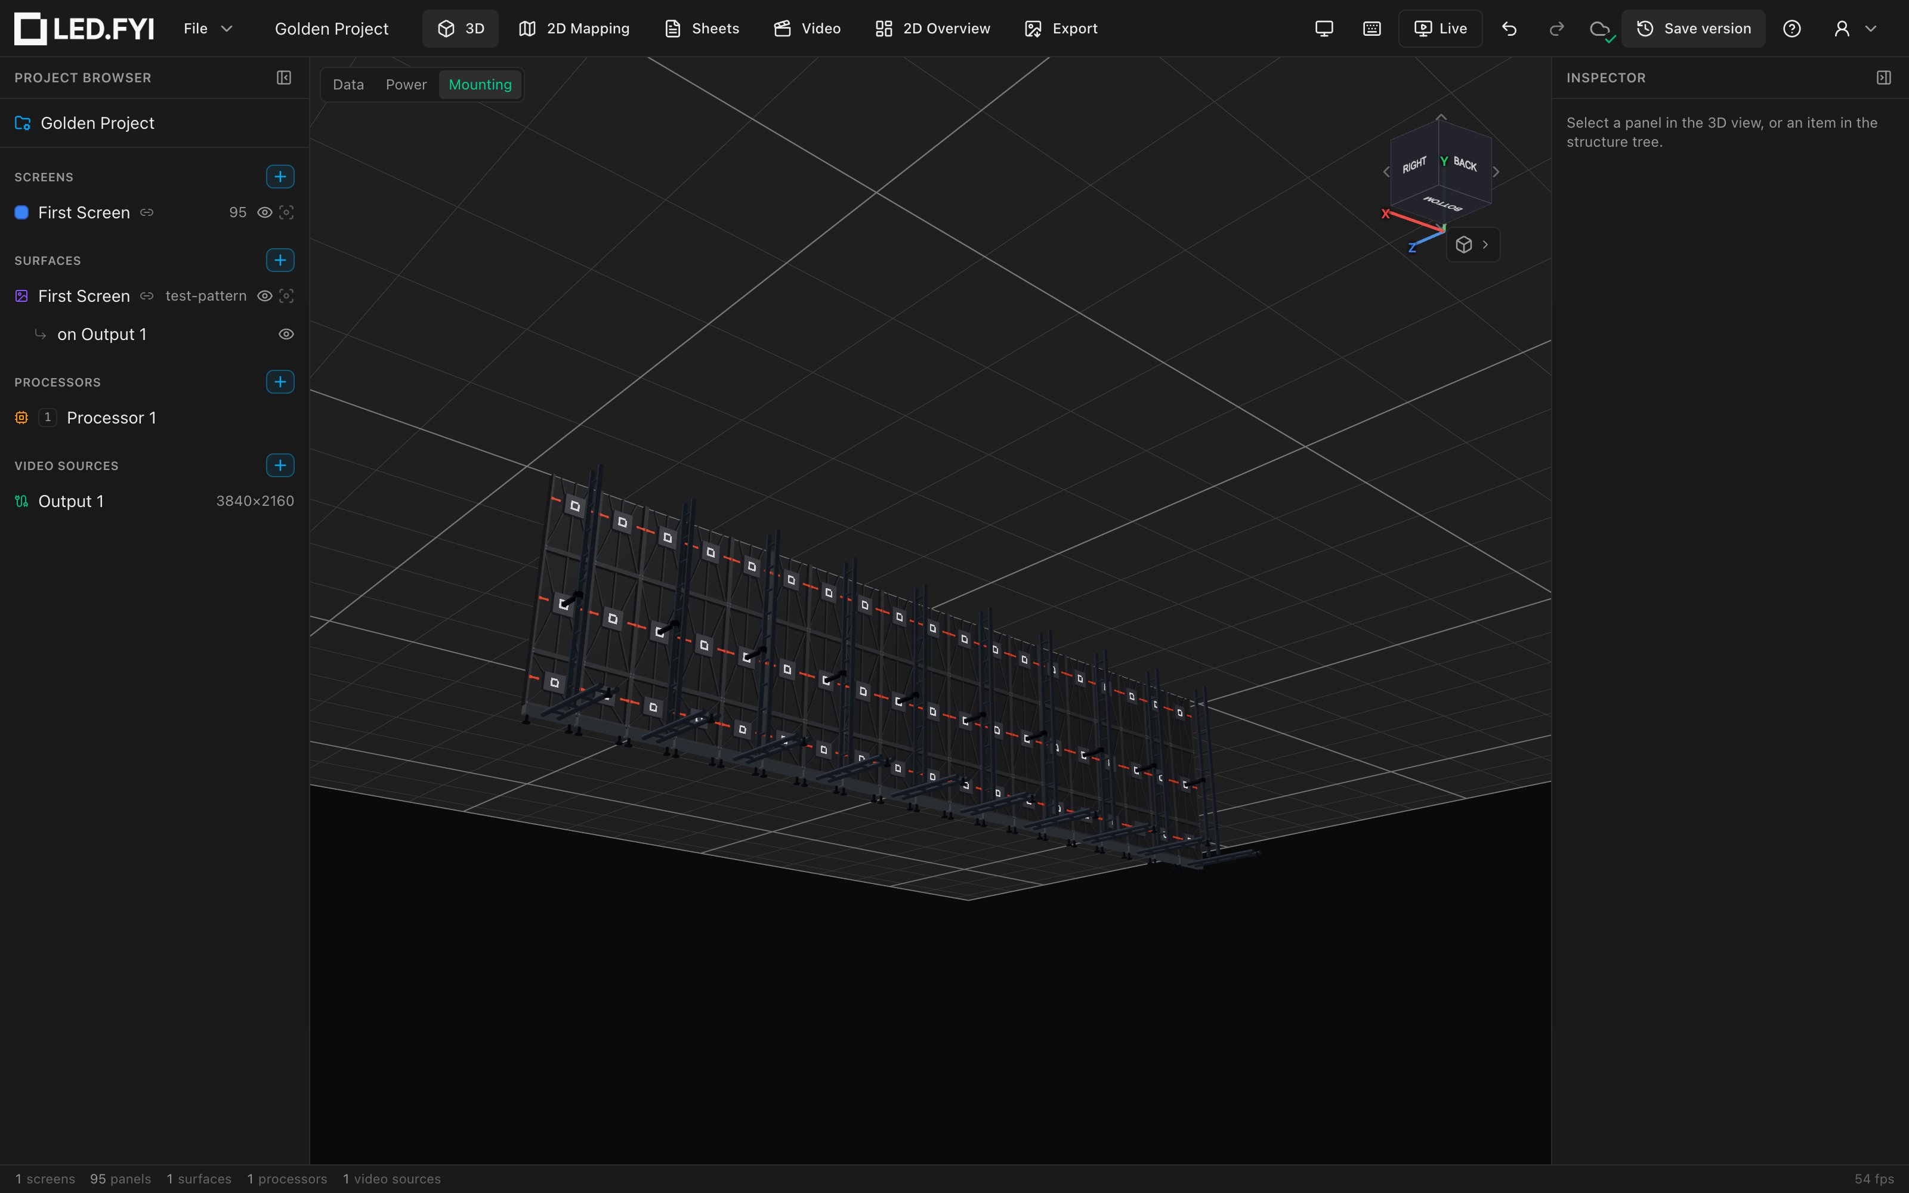Toggle visibility of on Output 1
The image size is (1909, 1193).
(286, 335)
